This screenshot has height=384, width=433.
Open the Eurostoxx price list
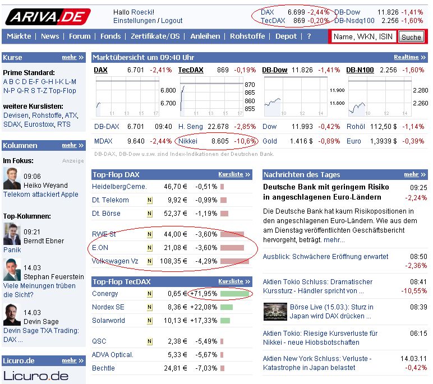pyautogui.click(x=39, y=124)
